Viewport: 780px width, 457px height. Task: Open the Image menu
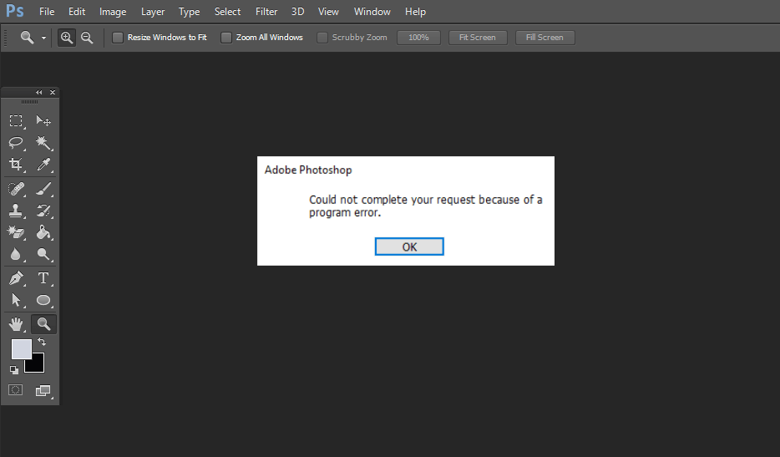pos(113,12)
